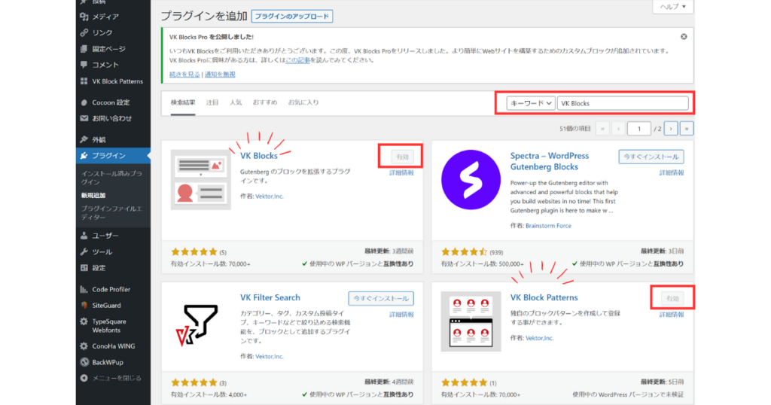Switch to the おすすめ tab
The width and height of the screenshot is (771, 405).
pos(265,102)
